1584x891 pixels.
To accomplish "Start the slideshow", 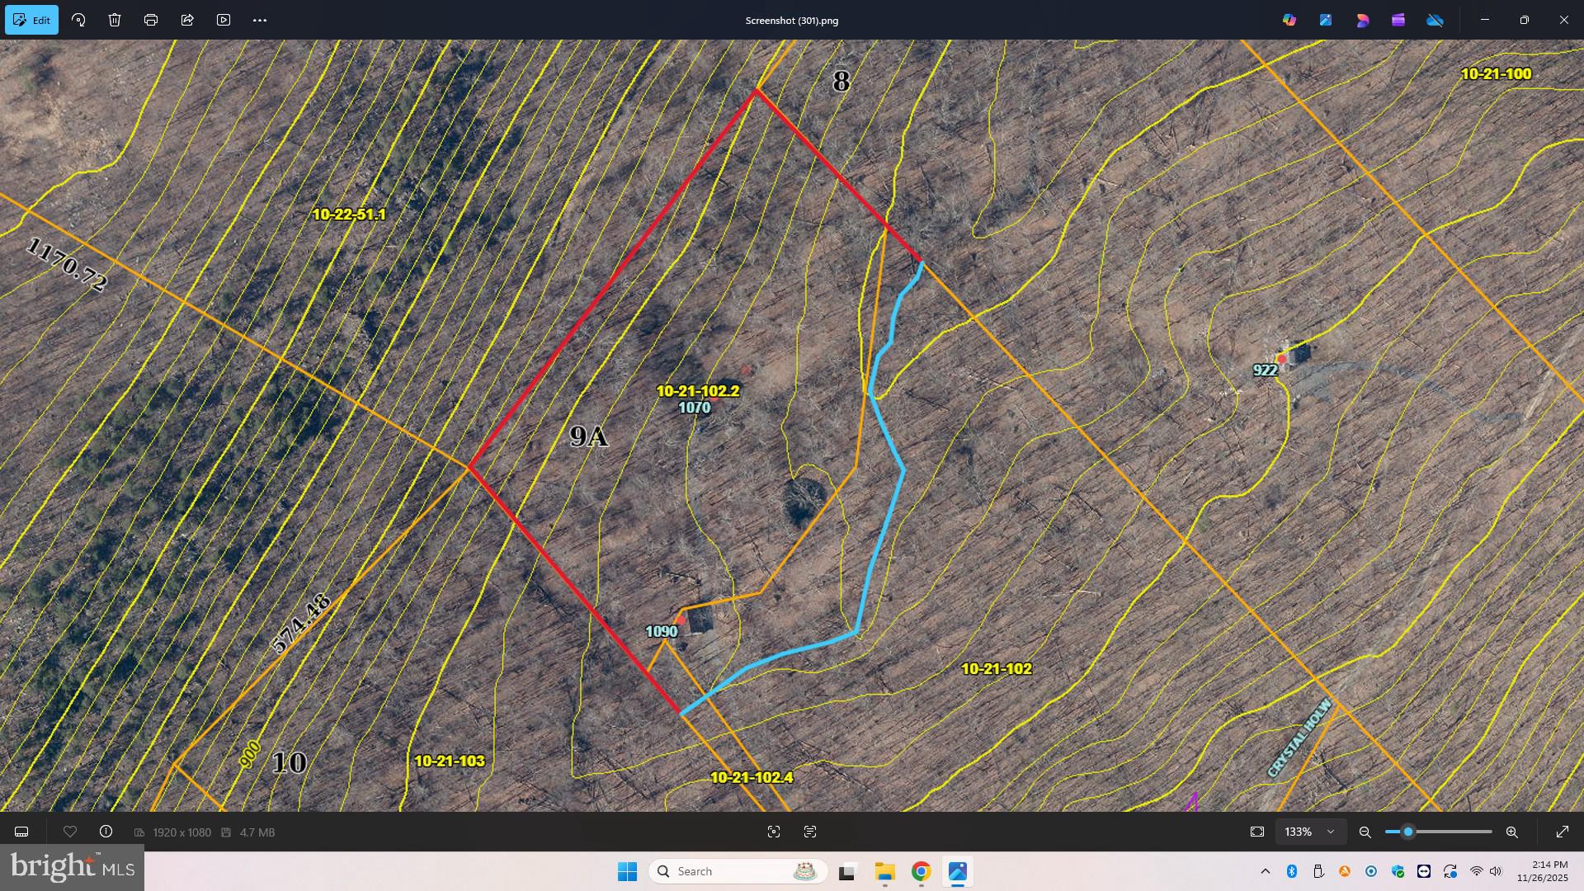I will pos(224,20).
